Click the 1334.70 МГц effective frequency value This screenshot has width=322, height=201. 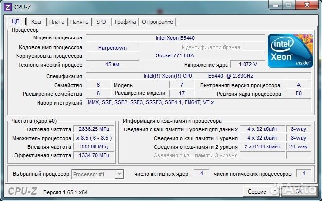(94, 155)
